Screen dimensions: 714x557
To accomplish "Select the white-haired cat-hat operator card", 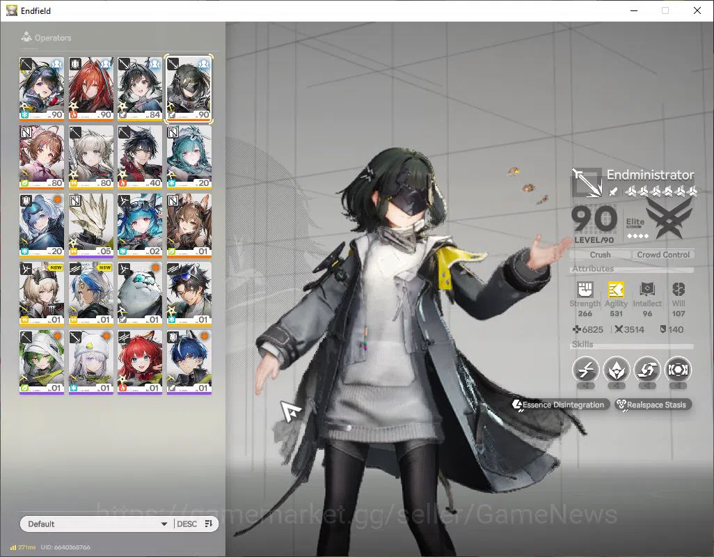I will pos(90,361).
